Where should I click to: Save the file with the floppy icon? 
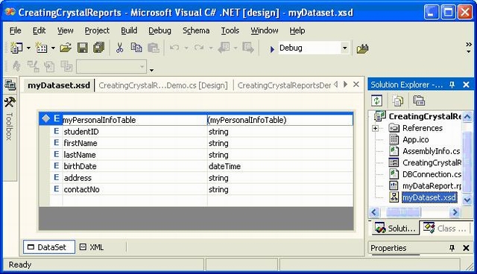(83, 48)
